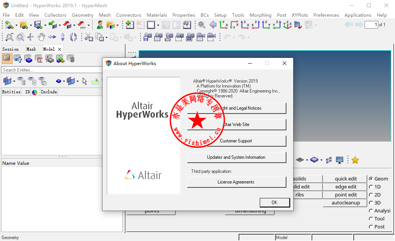395x241 pixels.
Task: Click the Customer Support button
Action: click(237, 141)
